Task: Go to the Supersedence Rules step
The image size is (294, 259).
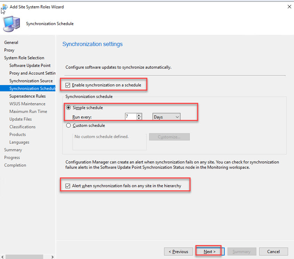Action: 28,96
